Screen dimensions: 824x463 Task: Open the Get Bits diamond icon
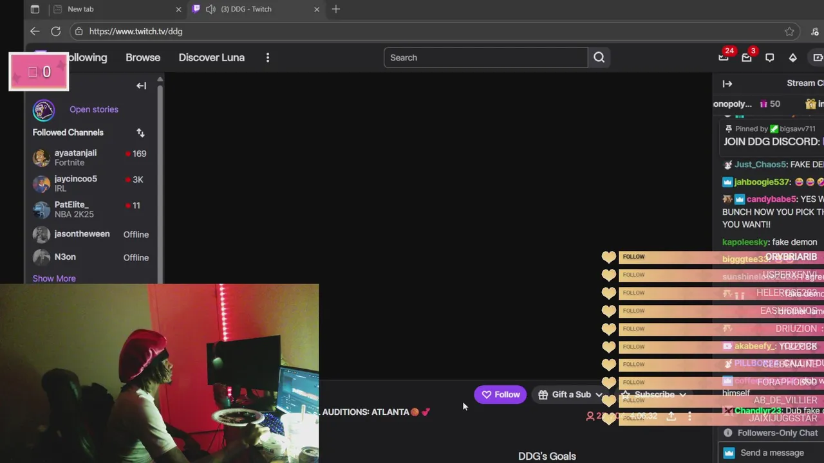(x=793, y=57)
